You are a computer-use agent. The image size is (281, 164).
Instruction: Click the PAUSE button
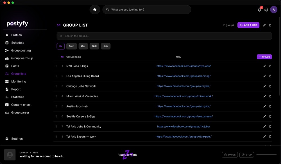pyautogui.click(x=230, y=155)
